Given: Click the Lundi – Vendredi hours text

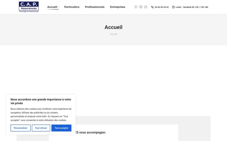Looking at the screenshot, I should pos(192,7).
